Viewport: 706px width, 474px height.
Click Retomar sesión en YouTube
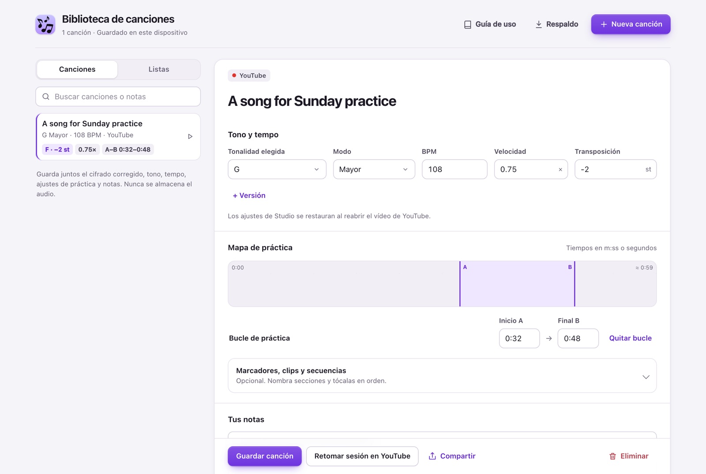coord(362,456)
